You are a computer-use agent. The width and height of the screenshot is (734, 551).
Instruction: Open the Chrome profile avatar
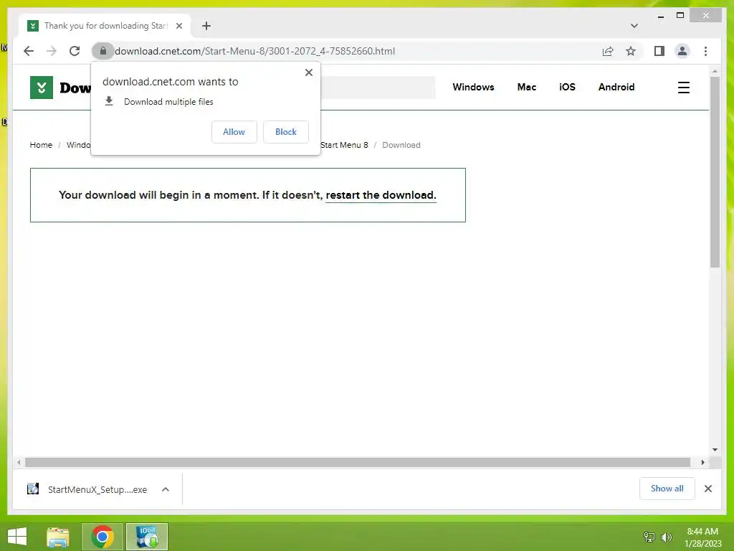tap(682, 51)
